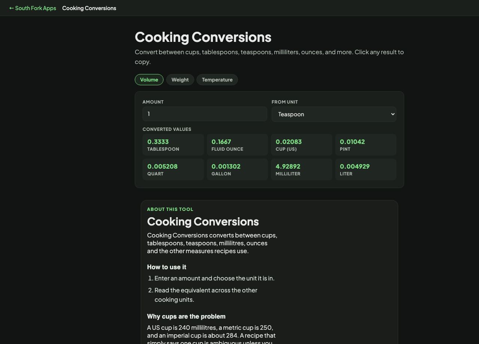Click step 'Read the equivalent across the other'
479x344 pixels.
point(206,295)
